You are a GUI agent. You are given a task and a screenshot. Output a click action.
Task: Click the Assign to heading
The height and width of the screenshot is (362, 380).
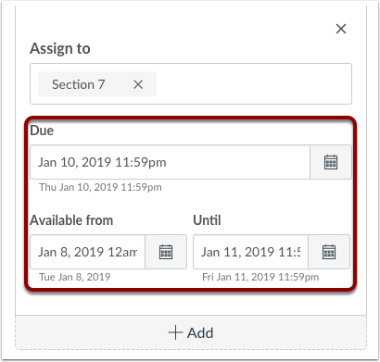coord(60,48)
